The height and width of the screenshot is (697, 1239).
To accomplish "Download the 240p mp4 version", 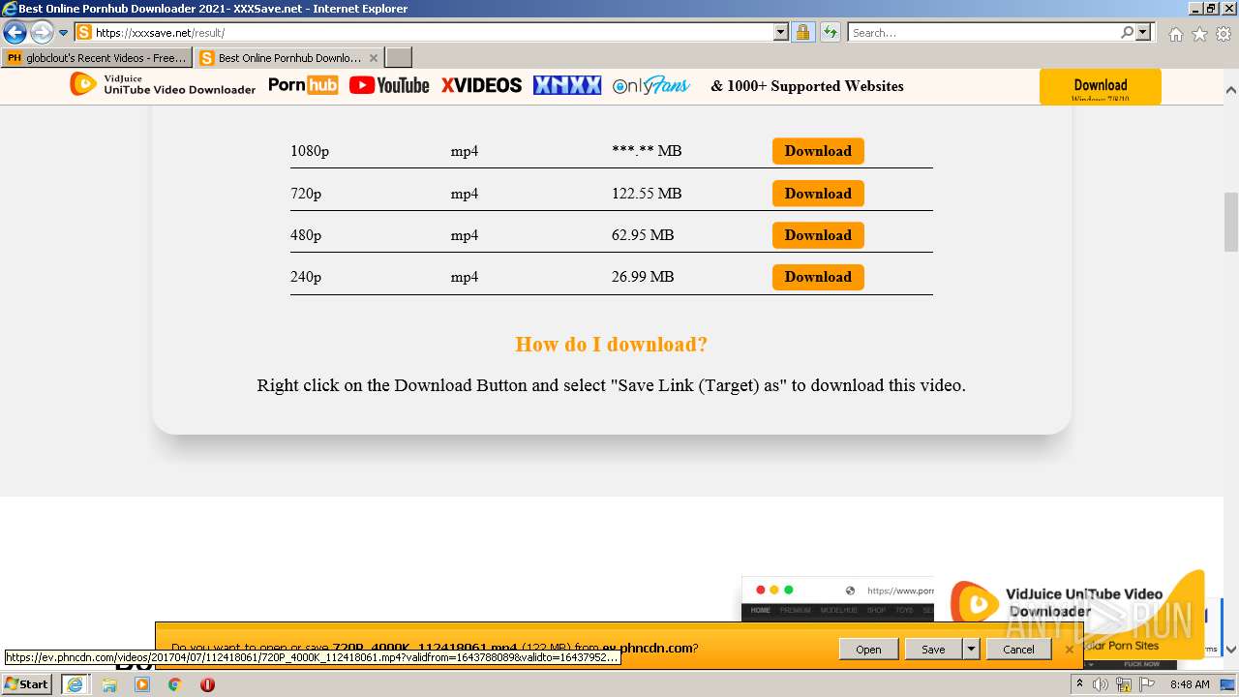I will [818, 277].
